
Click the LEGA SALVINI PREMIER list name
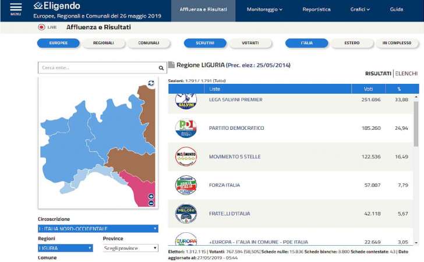(x=235, y=100)
